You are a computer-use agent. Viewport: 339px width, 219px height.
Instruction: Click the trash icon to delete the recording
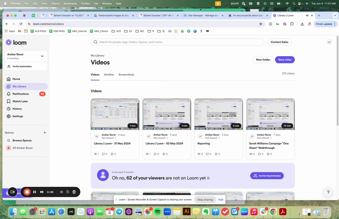click(74, 192)
